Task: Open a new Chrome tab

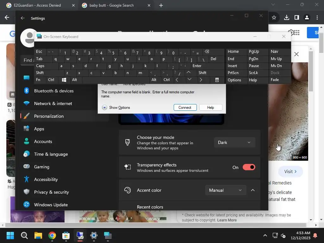Action: coord(161,5)
